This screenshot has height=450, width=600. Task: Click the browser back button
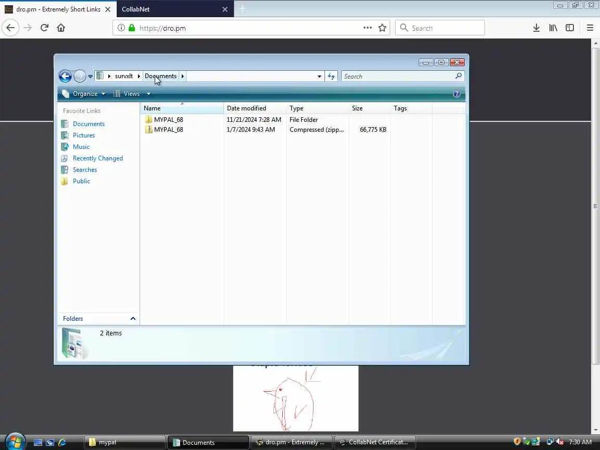(10, 28)
